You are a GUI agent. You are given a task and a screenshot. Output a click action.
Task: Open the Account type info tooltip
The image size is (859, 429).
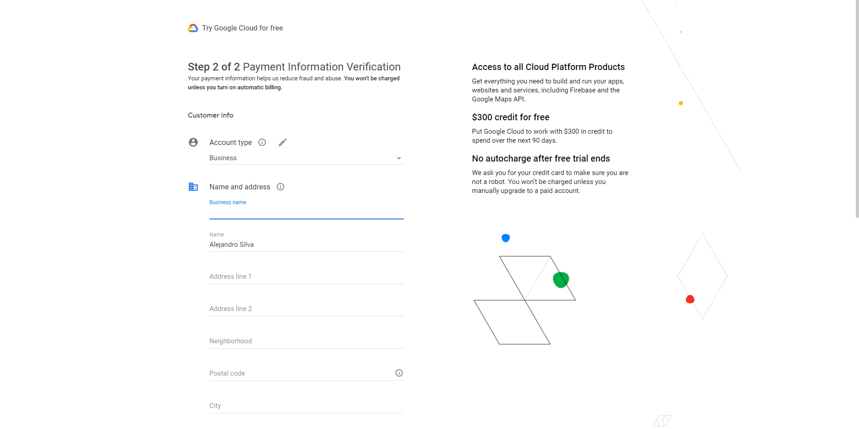[262, 142]
